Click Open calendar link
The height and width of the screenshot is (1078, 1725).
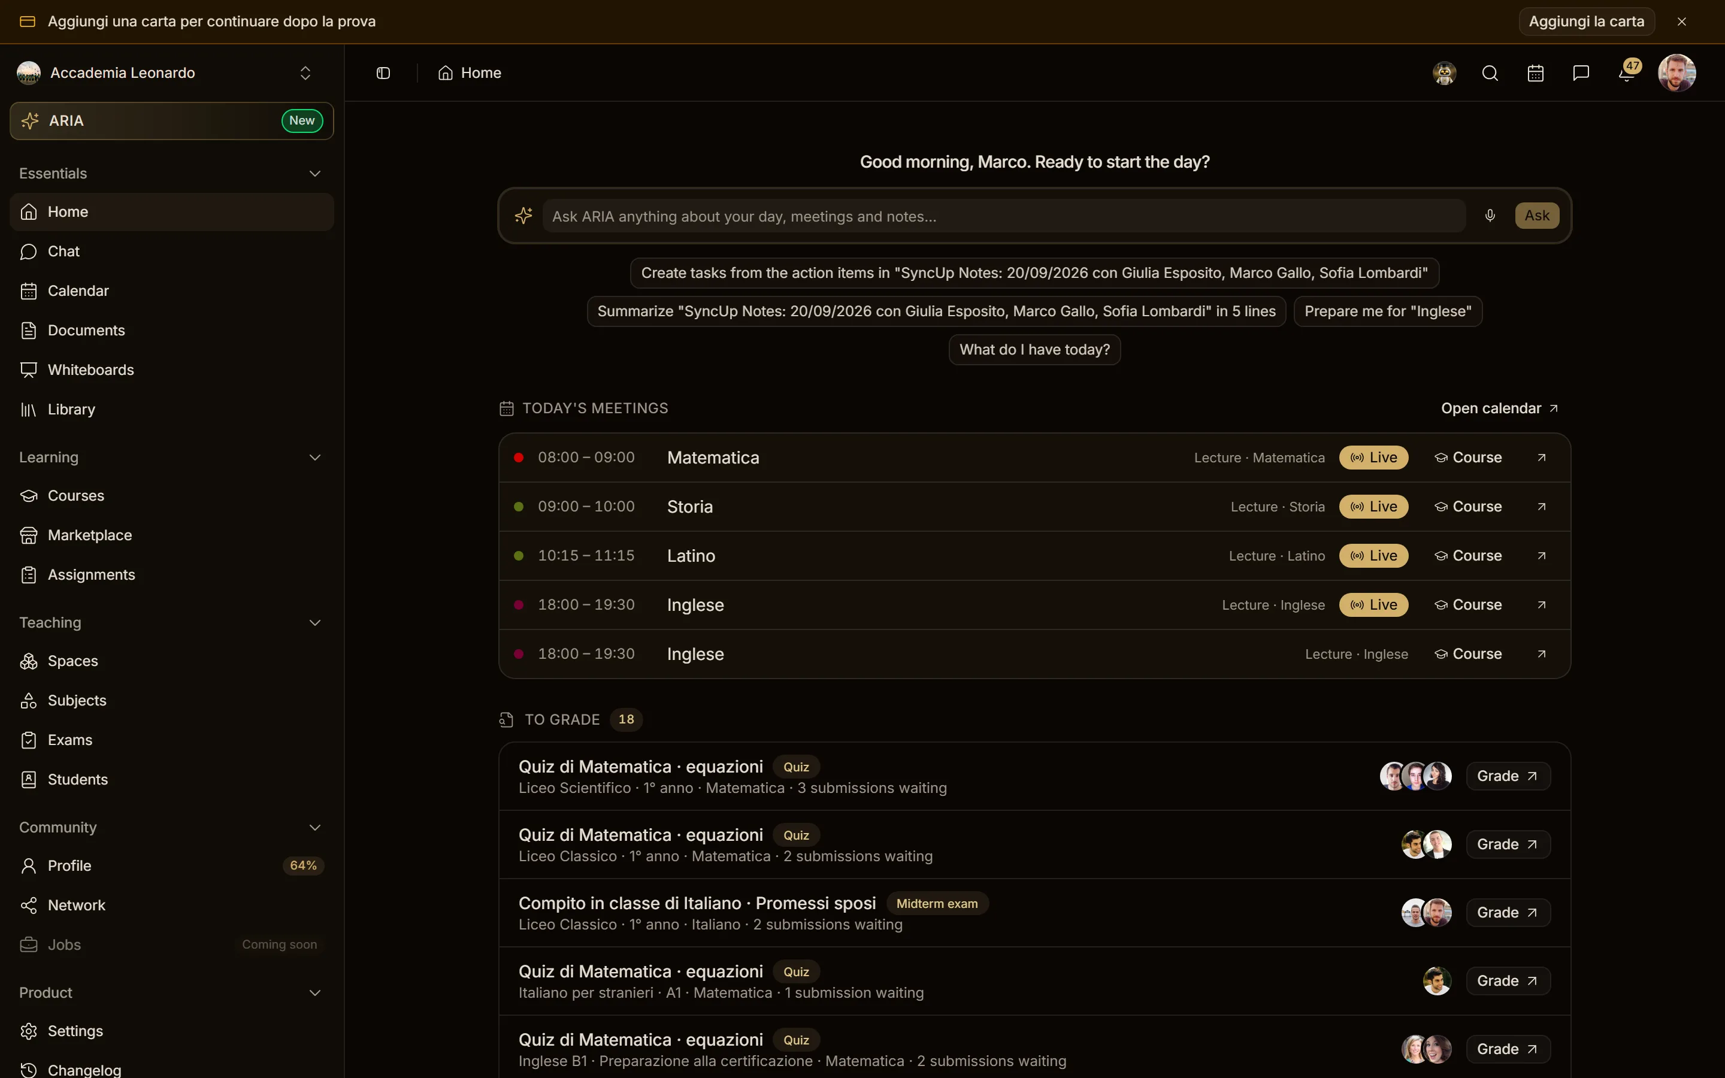pyautogui.click(x=1499, y=408)
